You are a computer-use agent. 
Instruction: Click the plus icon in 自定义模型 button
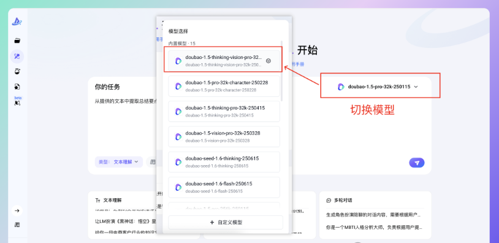click(x=212, y=222)
